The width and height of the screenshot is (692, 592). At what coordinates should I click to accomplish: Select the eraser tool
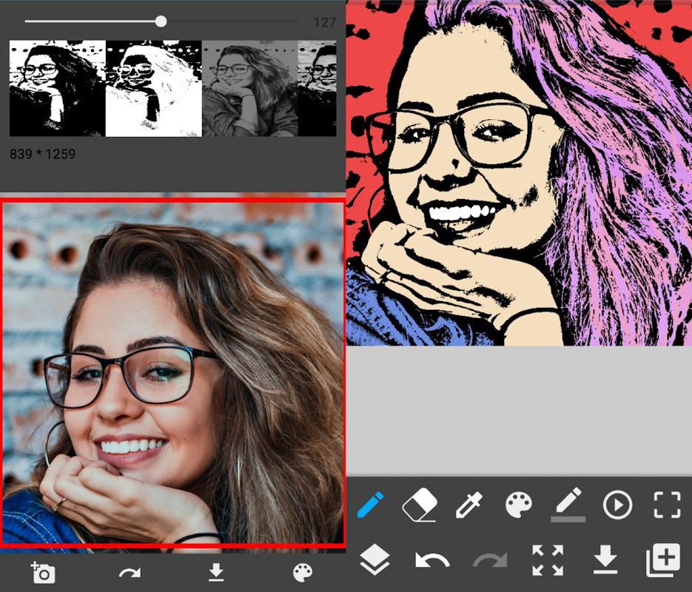tap(420, 504)
